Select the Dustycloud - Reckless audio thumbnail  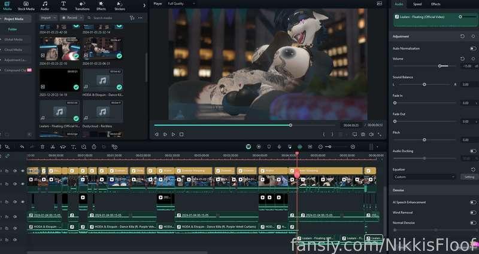(102, 112)
